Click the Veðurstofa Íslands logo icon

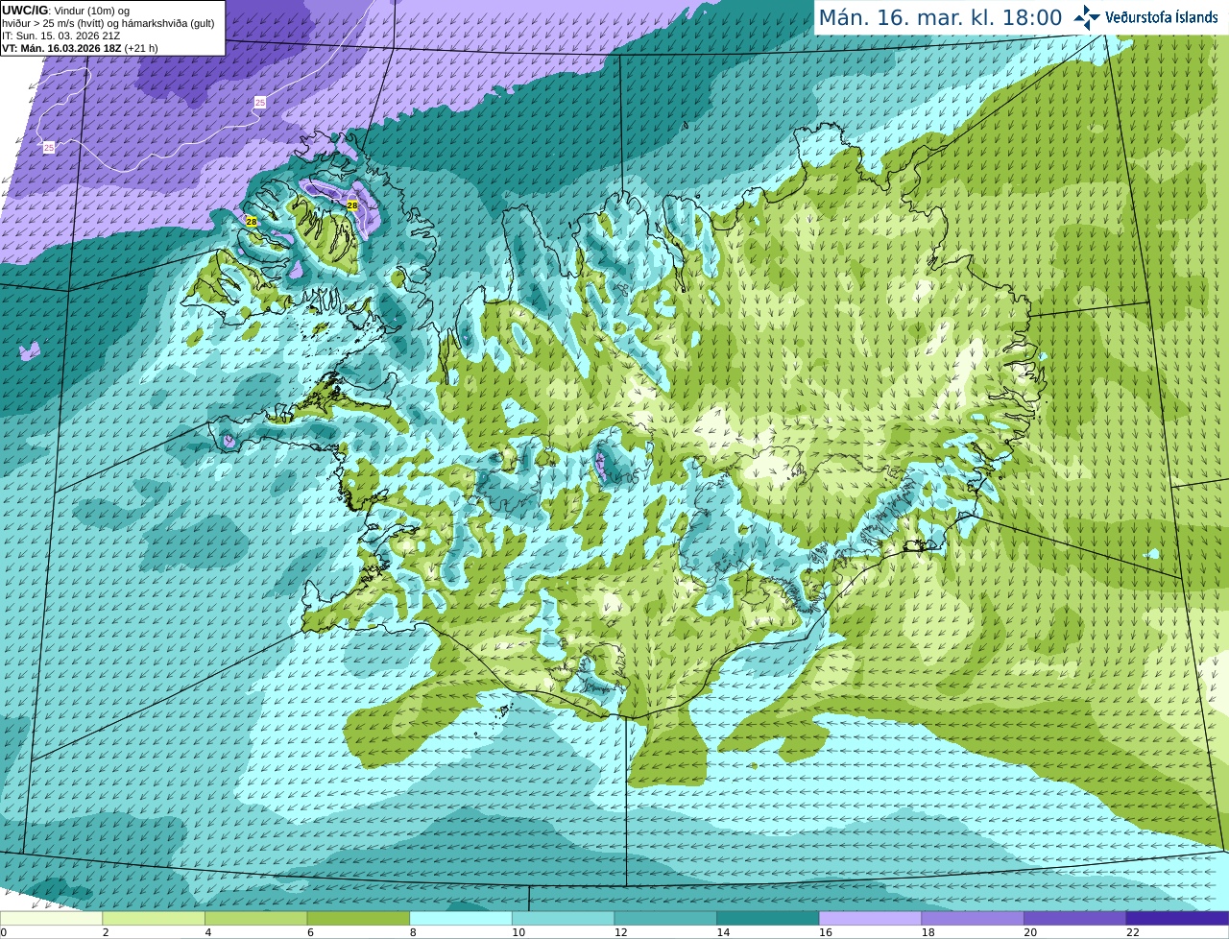(x=1086, y=17)
